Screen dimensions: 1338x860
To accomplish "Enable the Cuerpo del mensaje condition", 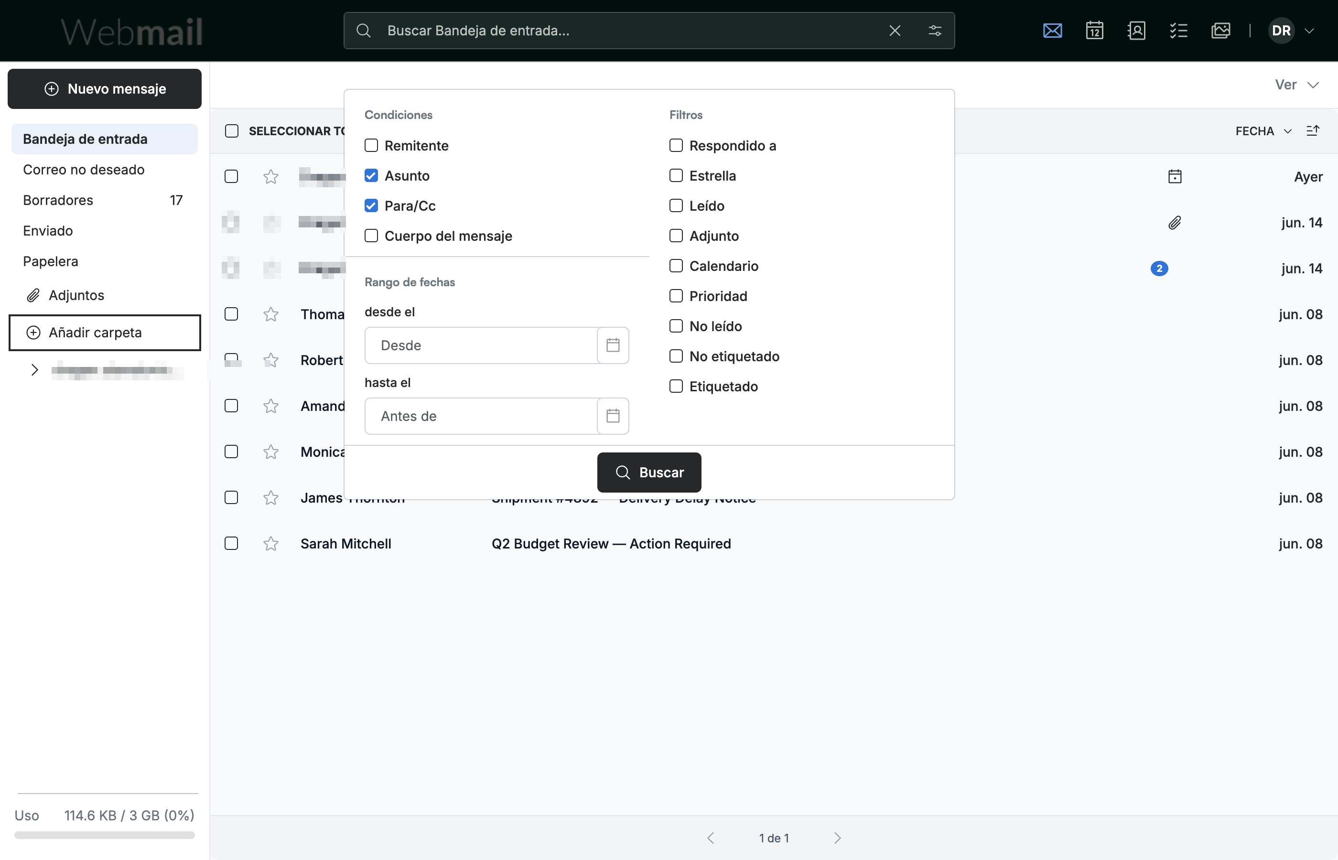I will (371, 236).
